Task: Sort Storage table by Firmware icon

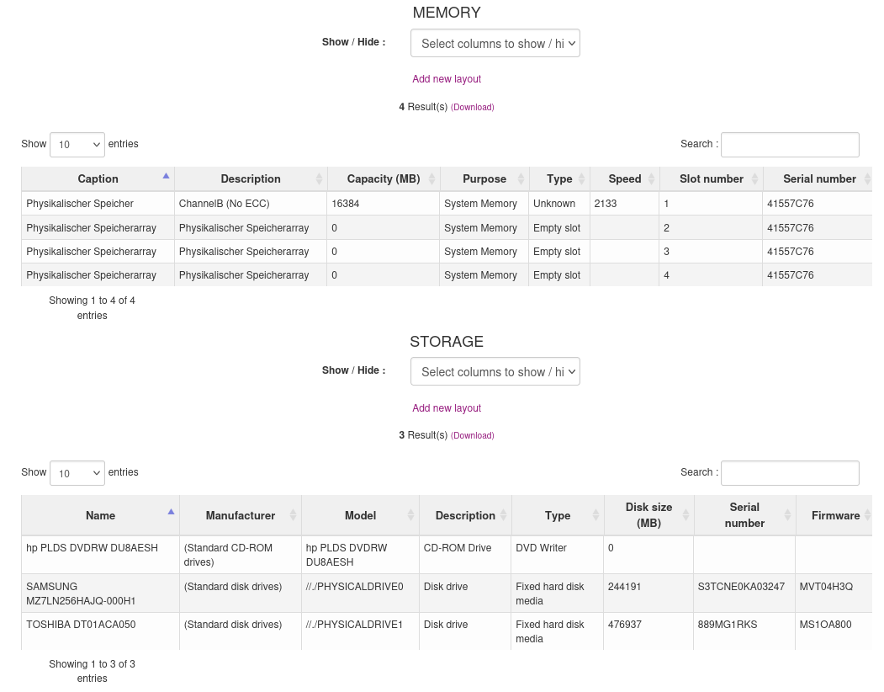Action: (x=867, y=515)
